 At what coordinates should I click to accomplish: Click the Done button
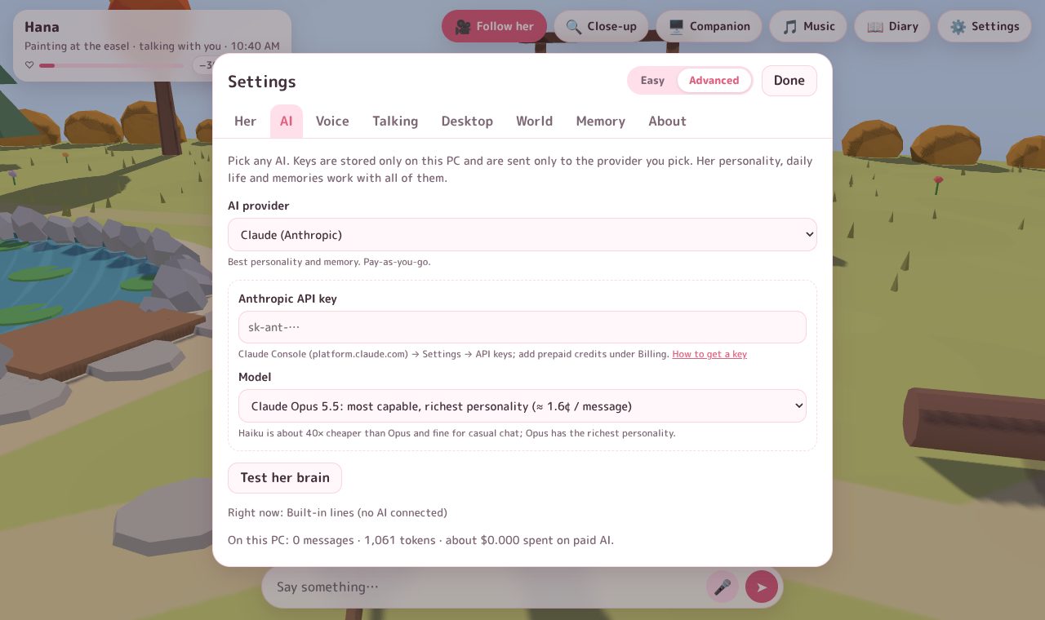[789, 80]
